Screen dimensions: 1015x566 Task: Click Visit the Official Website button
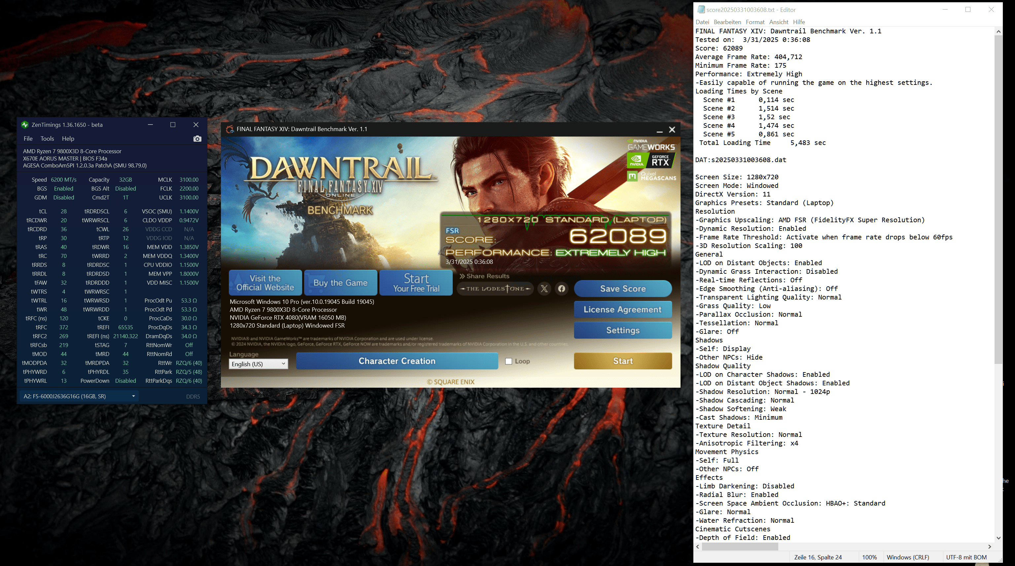point(265,283)
